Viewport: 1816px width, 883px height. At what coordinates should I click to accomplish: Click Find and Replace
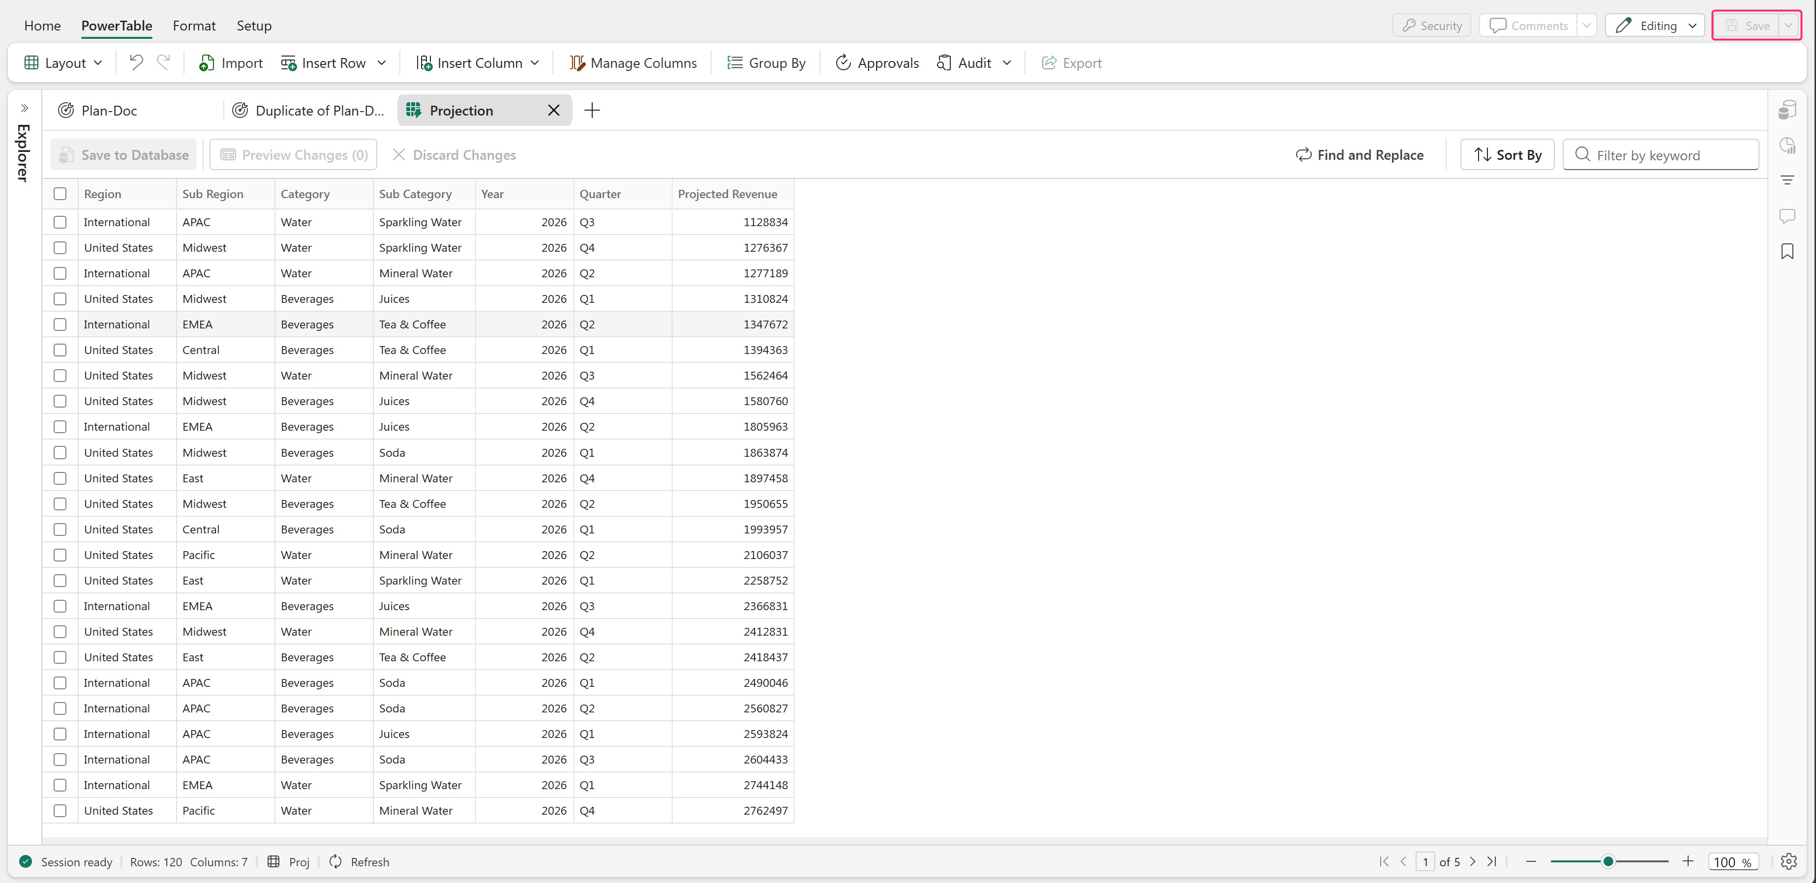1359,155
